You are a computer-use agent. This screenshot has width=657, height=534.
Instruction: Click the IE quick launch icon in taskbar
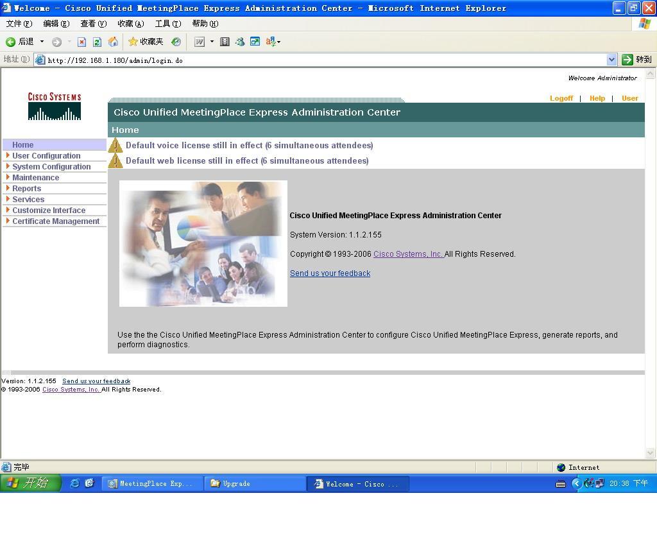tap(75, 483)
